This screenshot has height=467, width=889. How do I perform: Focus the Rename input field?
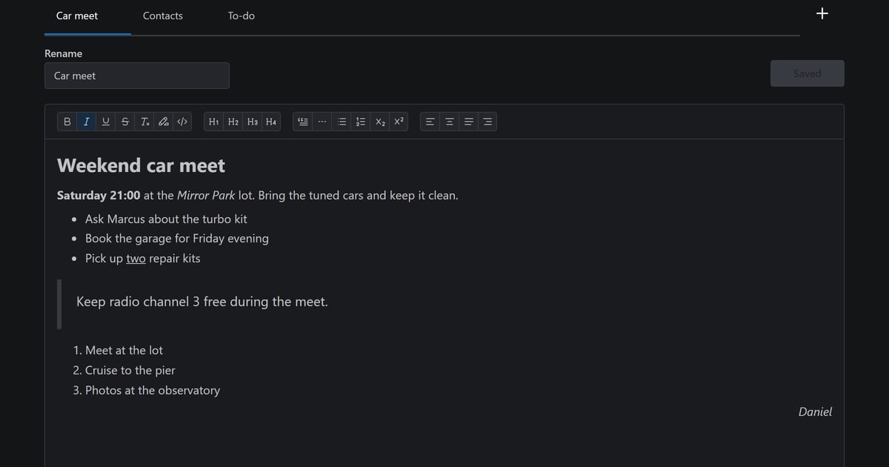tap(137, 76)
